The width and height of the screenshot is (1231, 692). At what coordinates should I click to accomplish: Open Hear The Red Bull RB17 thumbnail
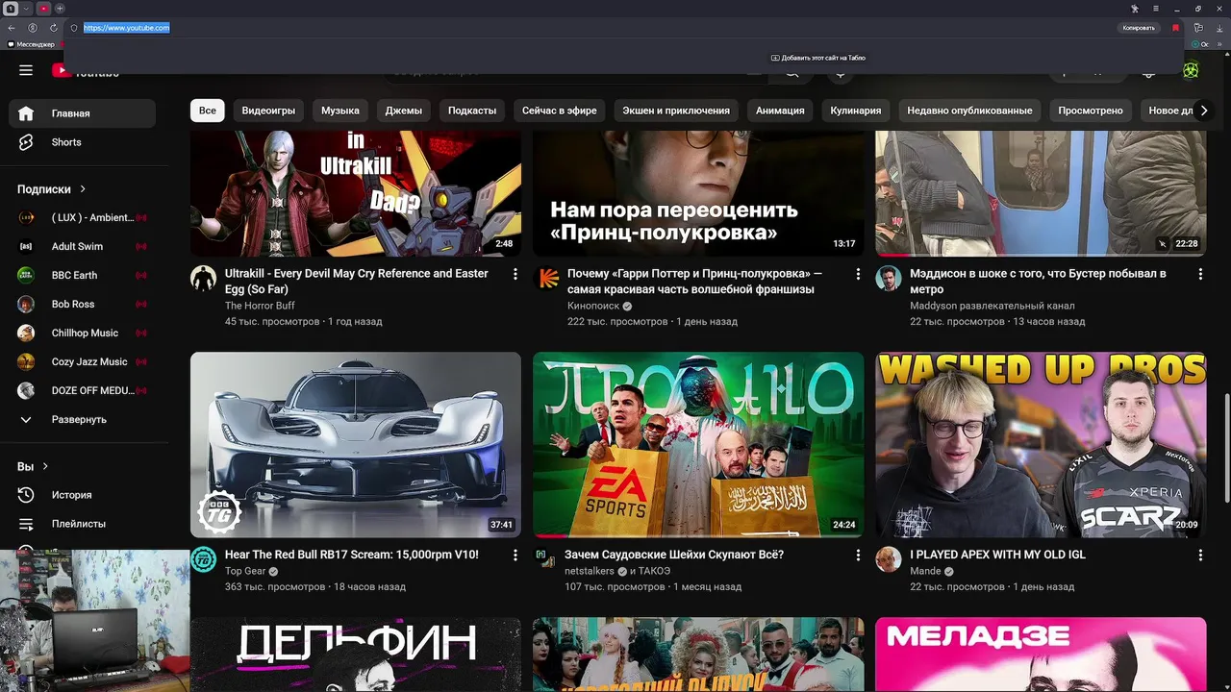[356, 445]
